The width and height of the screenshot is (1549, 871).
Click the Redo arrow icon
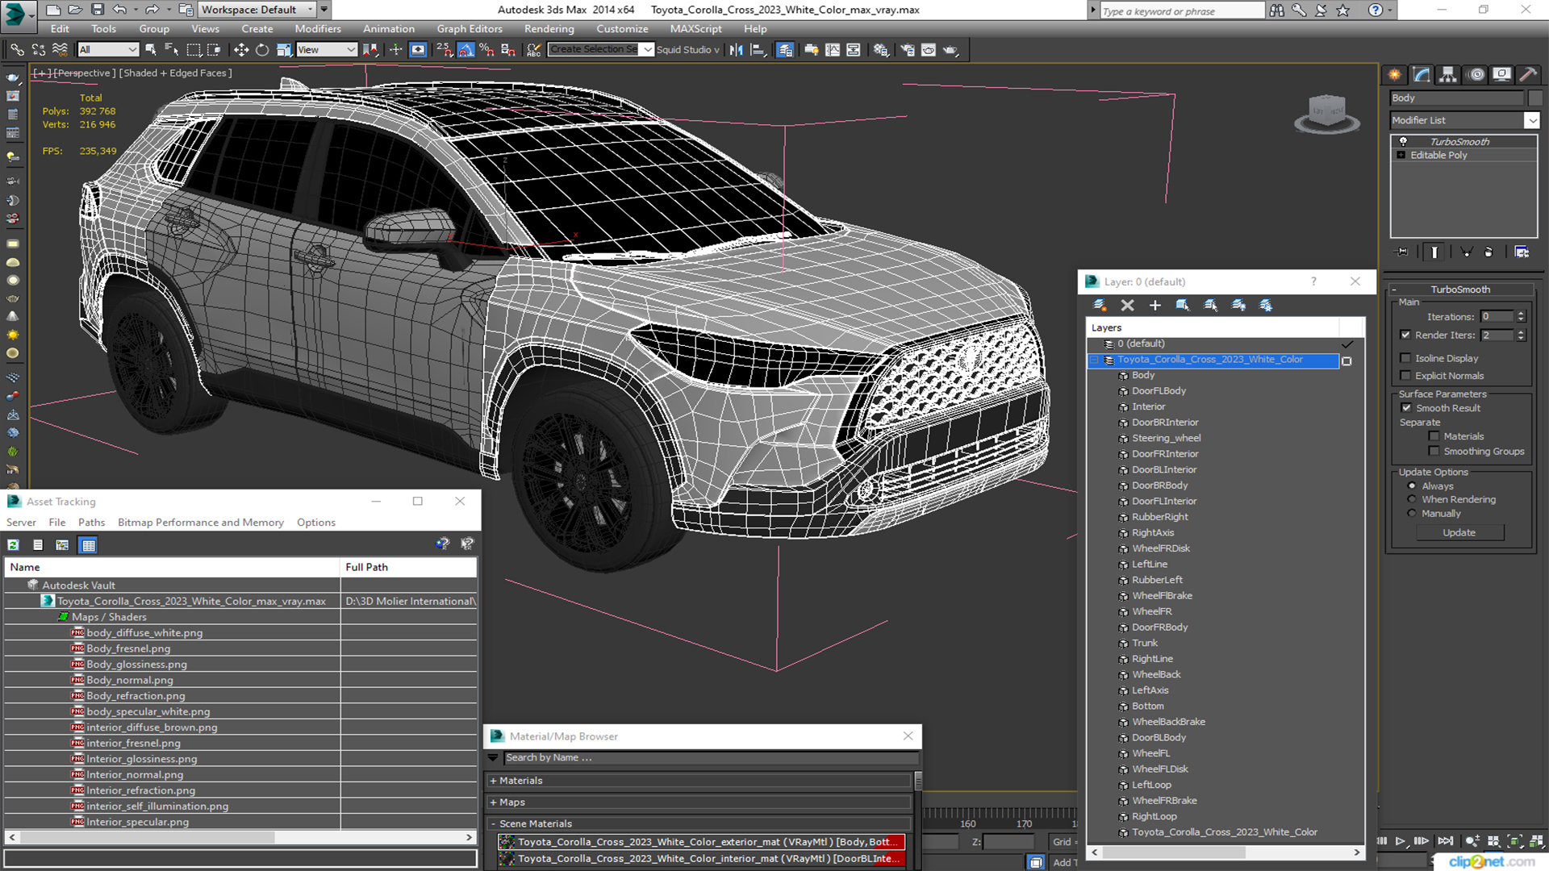[x=152, y=10]
